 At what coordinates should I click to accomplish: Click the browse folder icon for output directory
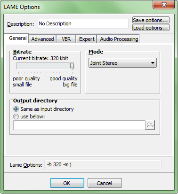pos(150,125)
